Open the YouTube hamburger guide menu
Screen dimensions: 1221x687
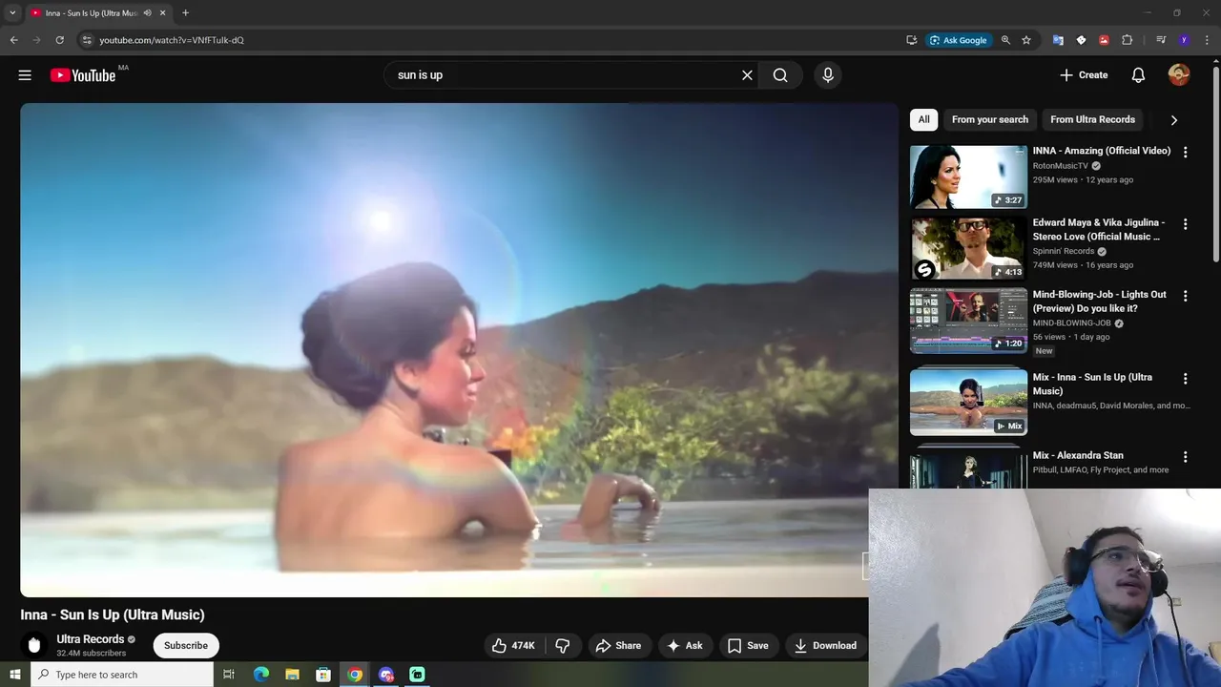[25, 75]
